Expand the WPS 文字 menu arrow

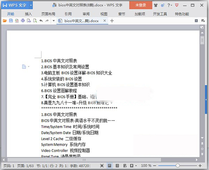31,5
